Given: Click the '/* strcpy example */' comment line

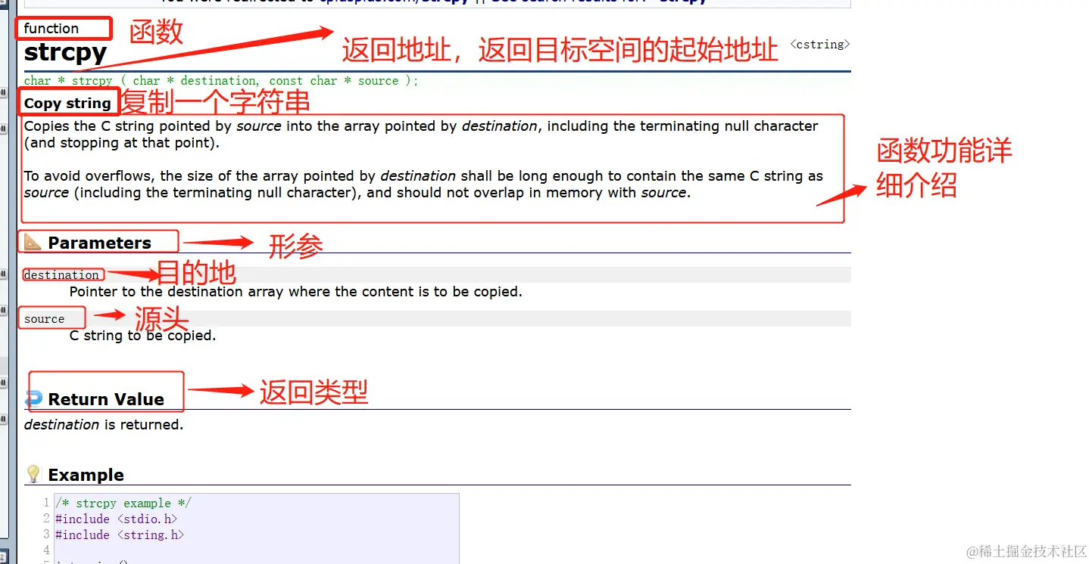Looking at the screenshot, I should [x=123, y=504].
